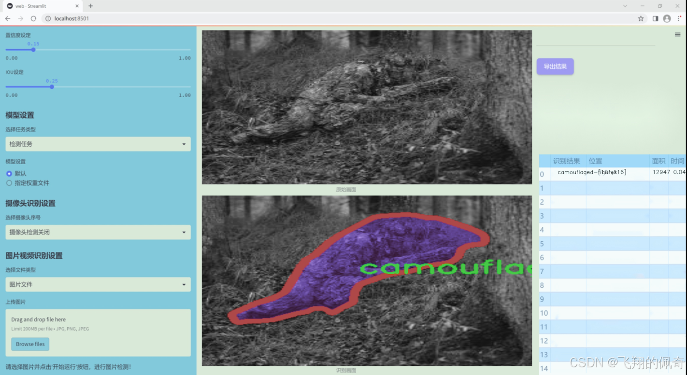Click the IOU设定 slider handle
The image size is (687, 375).
(x=52, y=86)
